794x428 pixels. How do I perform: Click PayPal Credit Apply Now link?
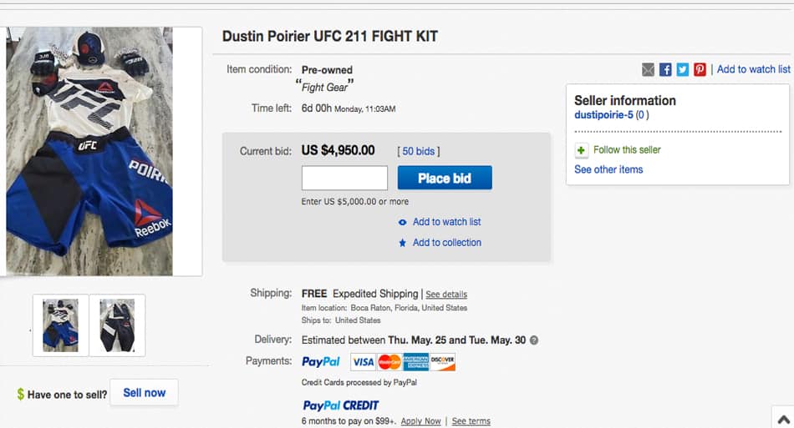point(420,421)
